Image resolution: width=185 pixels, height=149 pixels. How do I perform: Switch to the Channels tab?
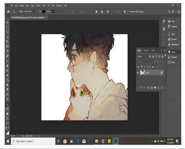pyautogui.click(x=146, y=50)
